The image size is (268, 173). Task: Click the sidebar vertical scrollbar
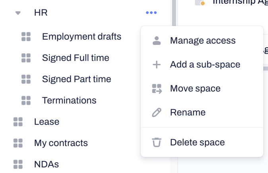[174, 13]
